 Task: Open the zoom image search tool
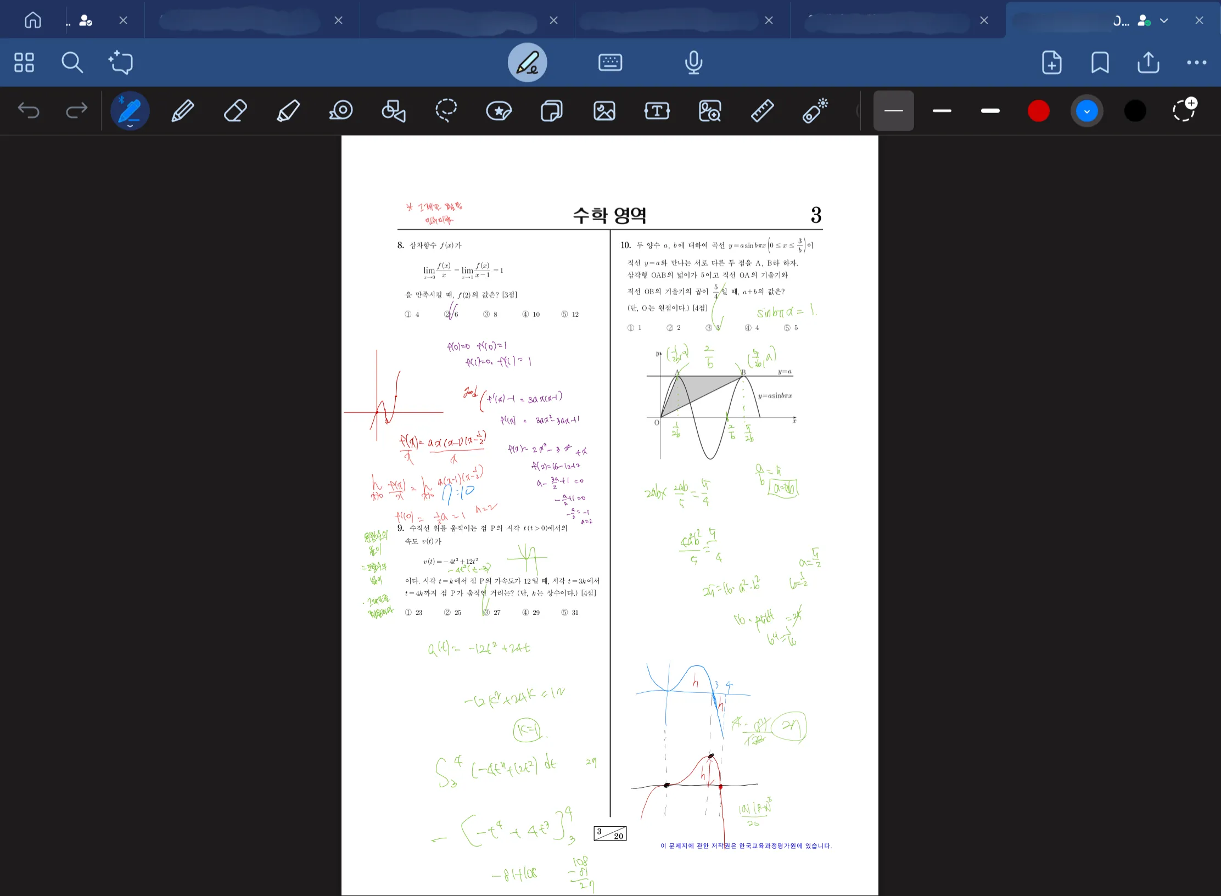click(x=709, y=111)
